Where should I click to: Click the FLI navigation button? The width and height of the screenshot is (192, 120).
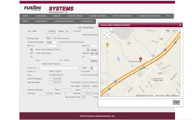(168, 16)
